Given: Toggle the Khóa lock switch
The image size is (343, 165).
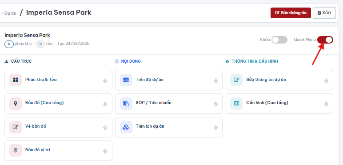Looking at the screenshot, I should tap(279, 40).
